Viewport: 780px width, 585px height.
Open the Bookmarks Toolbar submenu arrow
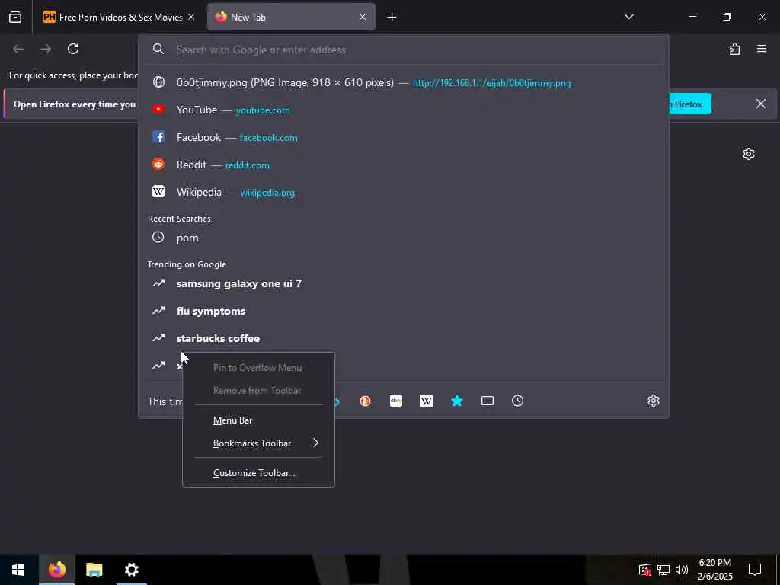(x=315, y=443)
